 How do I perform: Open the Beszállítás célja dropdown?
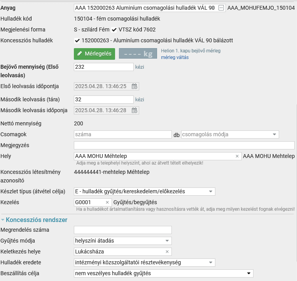click(x=164, y=274)
